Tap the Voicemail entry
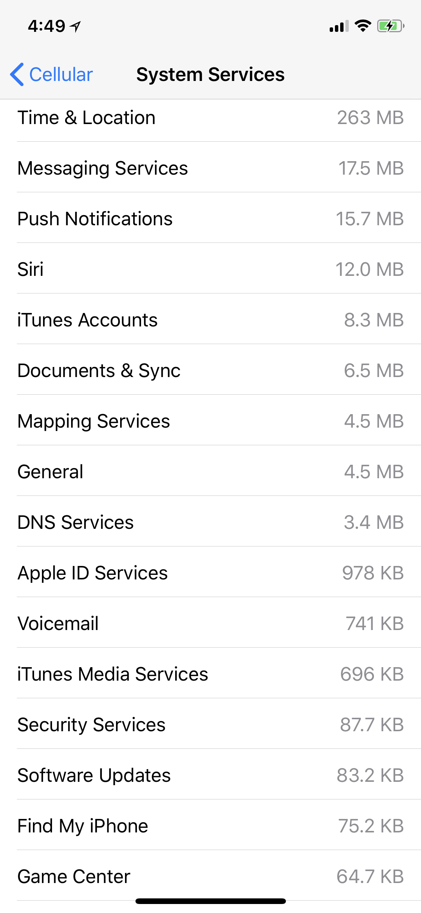The image size is (421, 913). (210, 624)
